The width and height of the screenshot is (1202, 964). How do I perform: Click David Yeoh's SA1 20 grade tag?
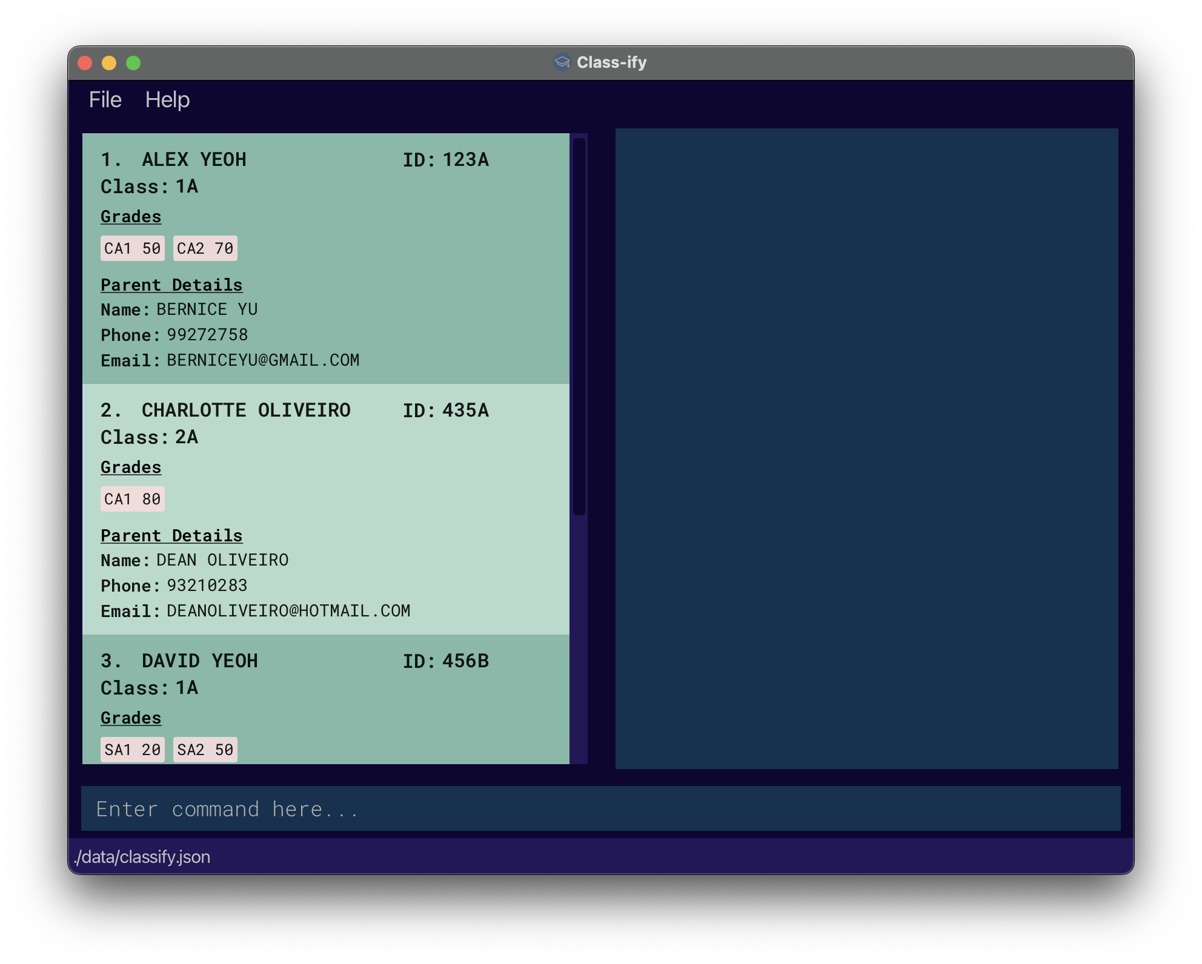point(132,750)
